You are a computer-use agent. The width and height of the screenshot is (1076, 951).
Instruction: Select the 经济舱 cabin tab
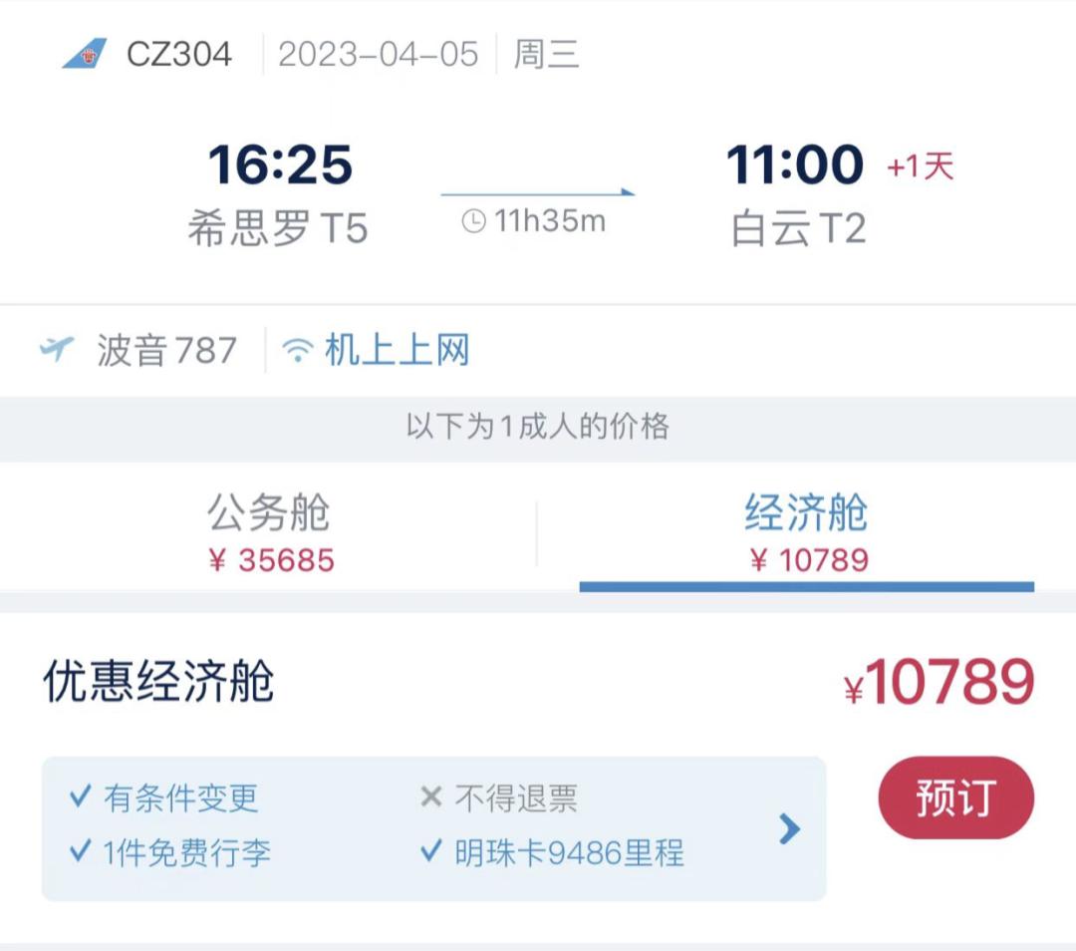tap(807, 528)
